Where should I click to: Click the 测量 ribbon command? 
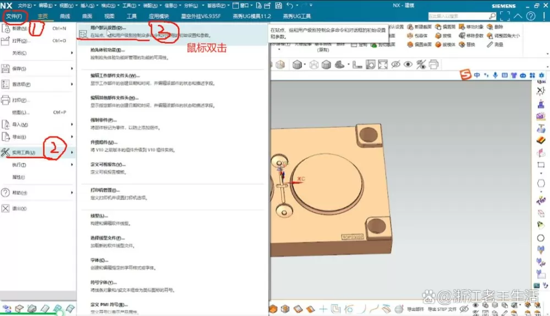click(495, 45)
